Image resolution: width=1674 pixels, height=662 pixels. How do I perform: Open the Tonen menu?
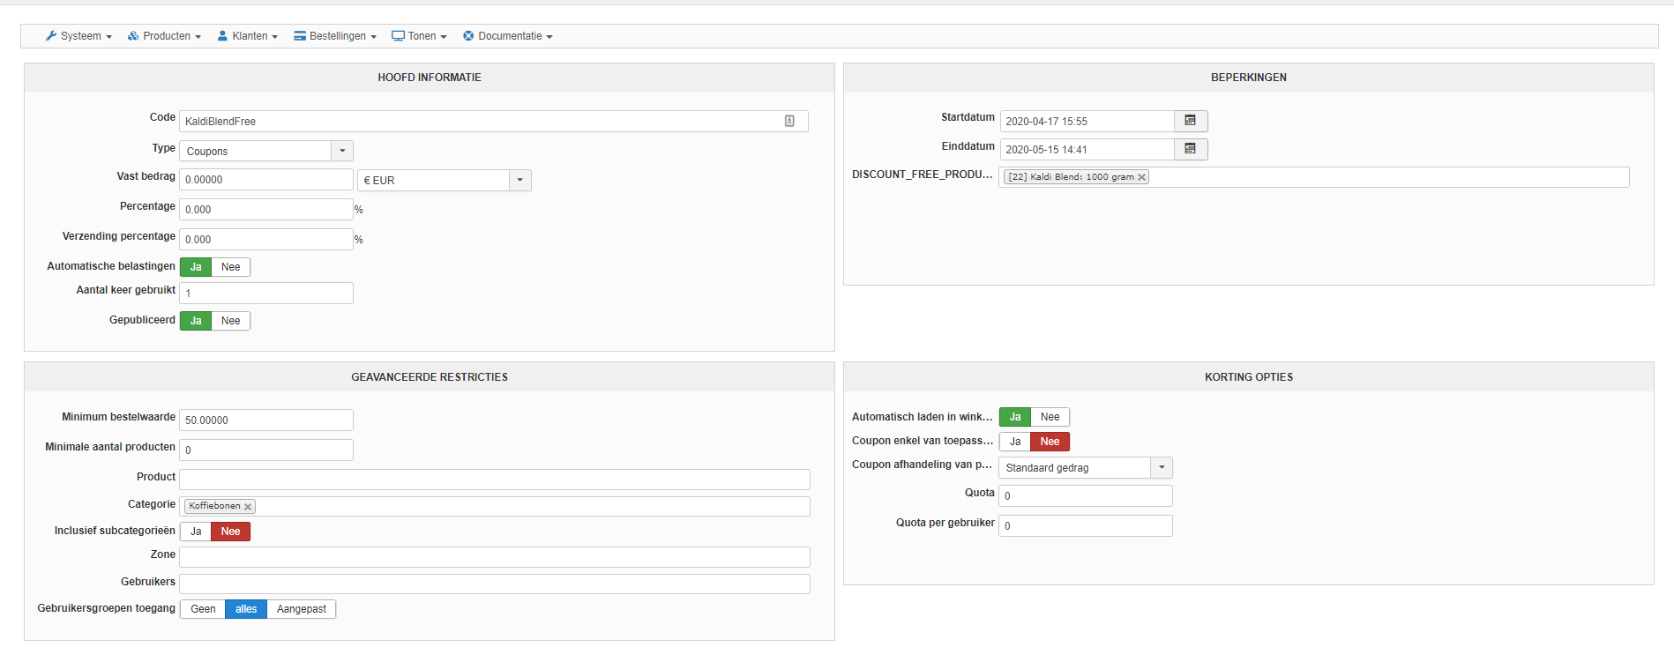420,36
